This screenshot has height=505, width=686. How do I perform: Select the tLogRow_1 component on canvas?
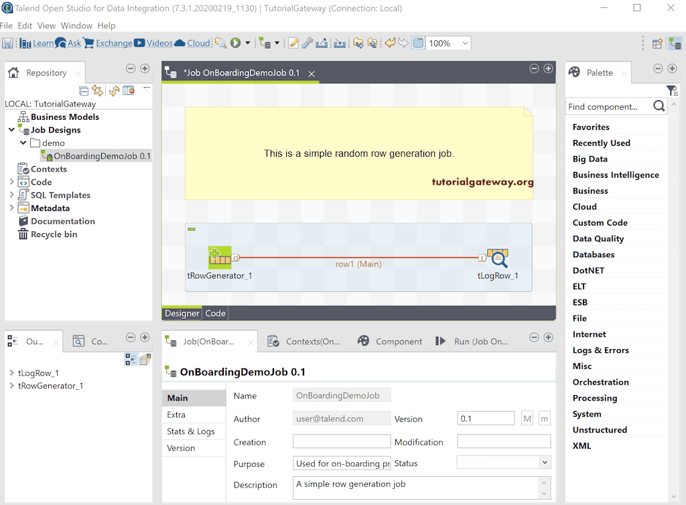(x=498, y=258)
